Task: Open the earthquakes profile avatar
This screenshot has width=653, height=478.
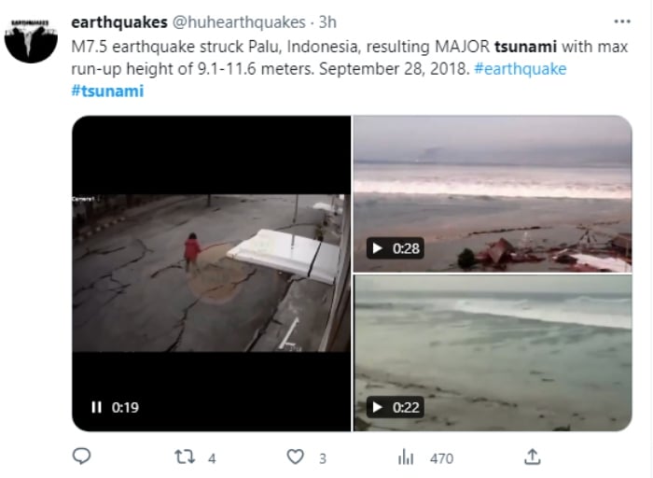Action: [31, 41]
